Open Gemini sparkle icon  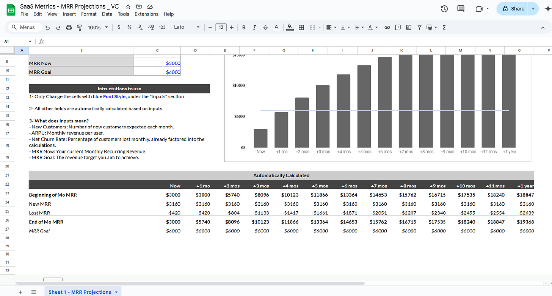(x=549, y=9)
